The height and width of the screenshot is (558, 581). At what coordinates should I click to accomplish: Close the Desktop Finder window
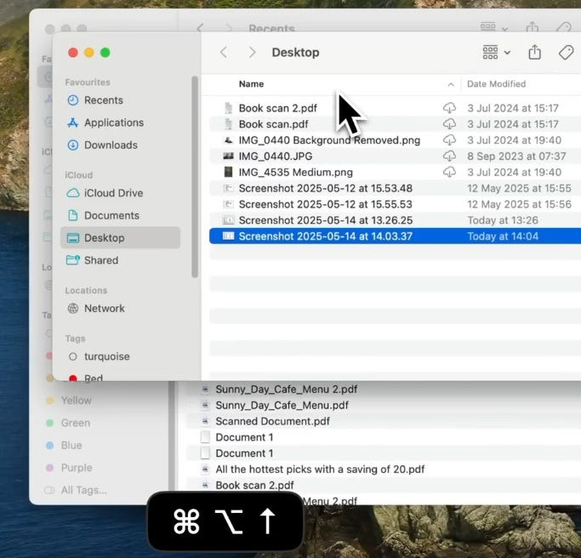click(73, 53)
